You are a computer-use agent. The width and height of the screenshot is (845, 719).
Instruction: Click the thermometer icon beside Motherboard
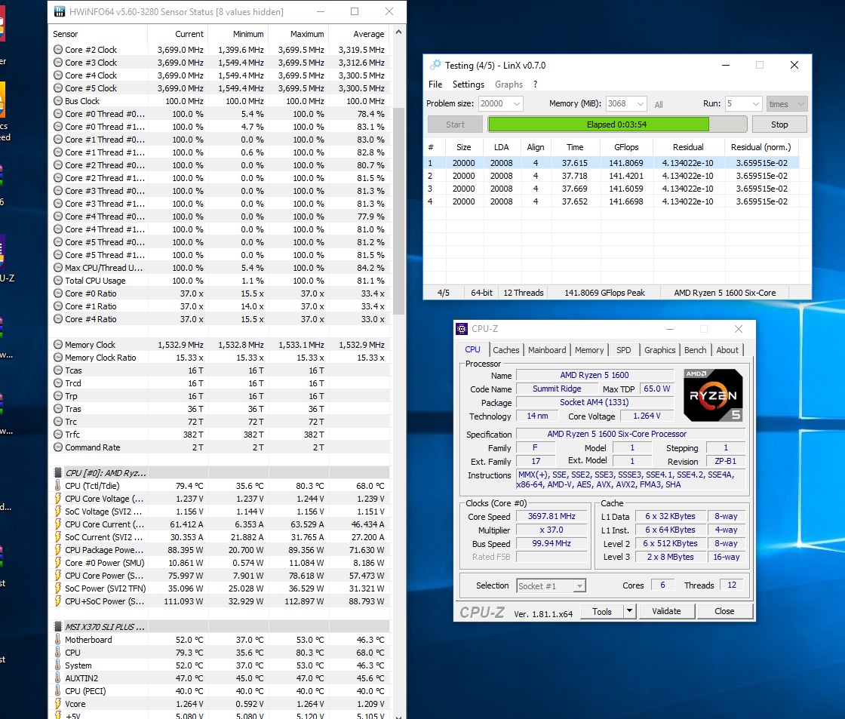point(57,640)
